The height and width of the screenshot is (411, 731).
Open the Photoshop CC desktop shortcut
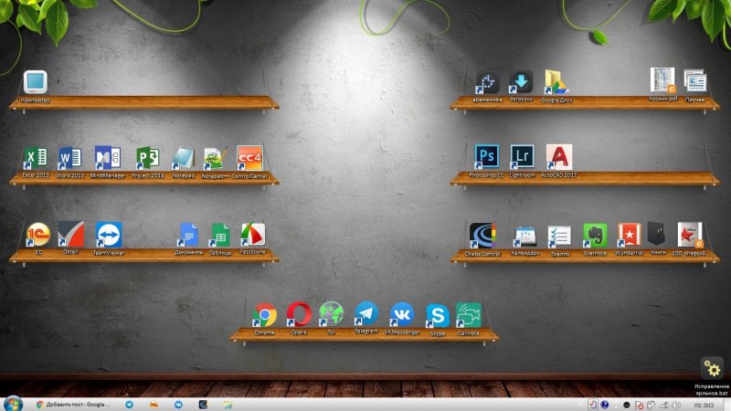click(x=487, y=156)
